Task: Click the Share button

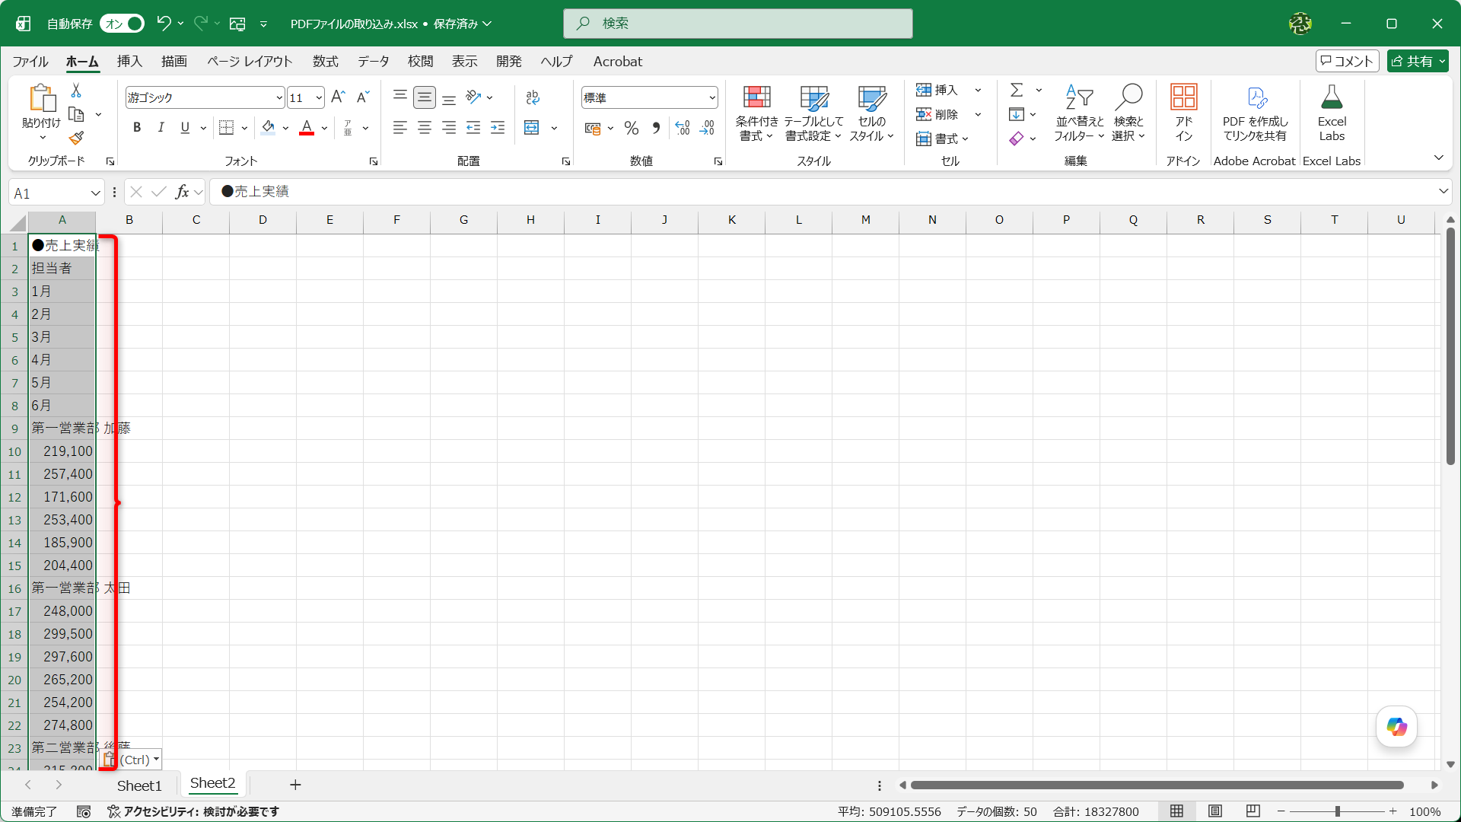Action: click(1417, 61)
